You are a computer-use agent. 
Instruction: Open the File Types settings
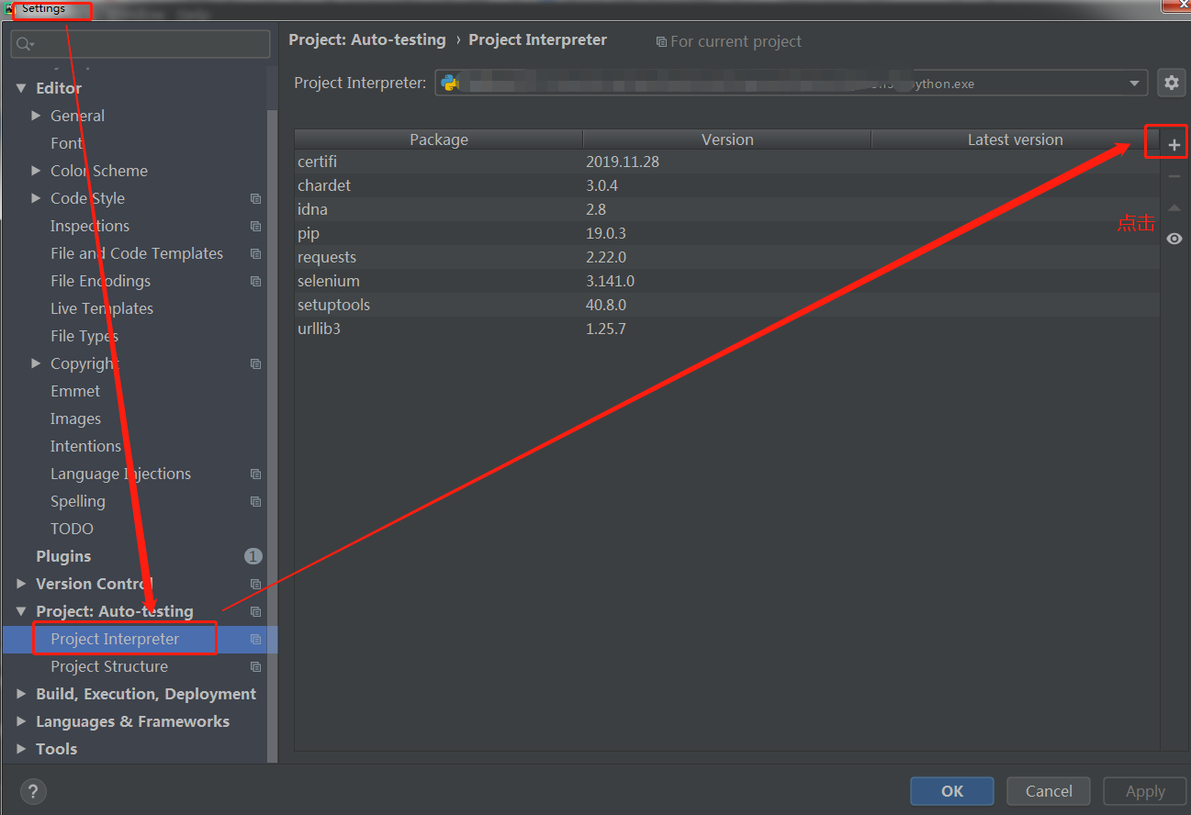(84, 336)
